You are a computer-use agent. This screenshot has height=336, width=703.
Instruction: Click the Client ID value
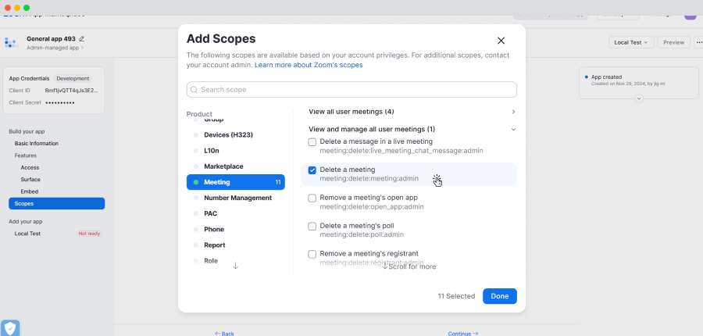[71, 90]
